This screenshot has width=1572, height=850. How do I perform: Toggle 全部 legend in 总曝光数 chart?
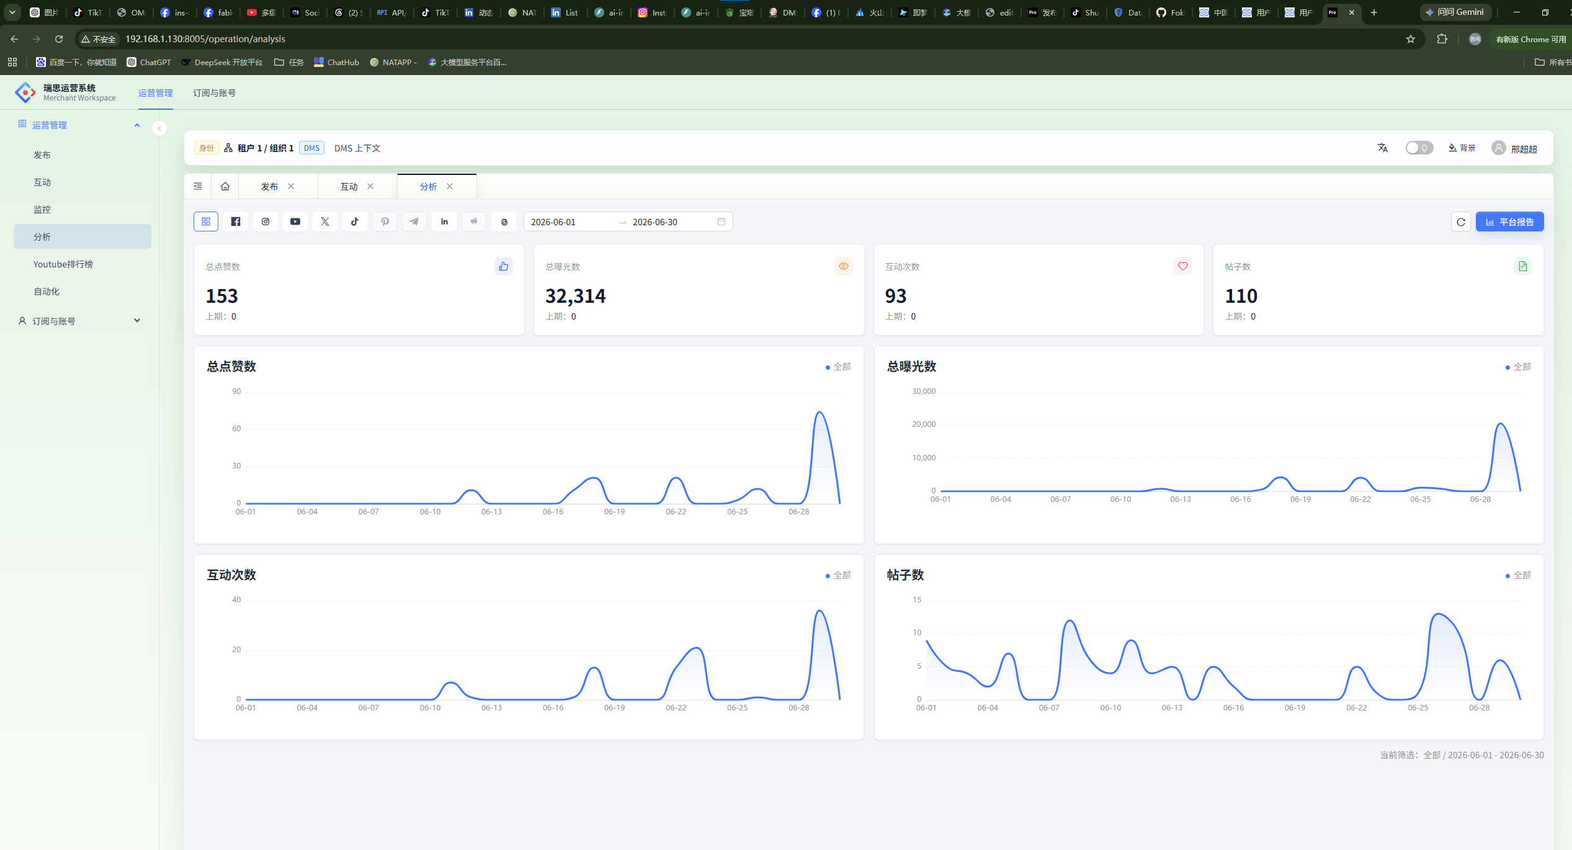(1518, 367)
